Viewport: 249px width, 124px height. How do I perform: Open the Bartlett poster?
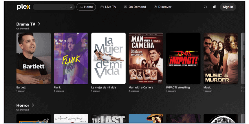34,58
